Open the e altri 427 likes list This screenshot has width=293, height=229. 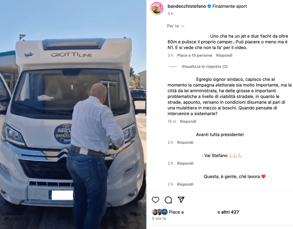(x=228, y=212)
